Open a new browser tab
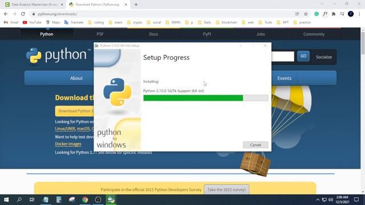The height and width of the screenshot is (205, 365). (136, 5)
